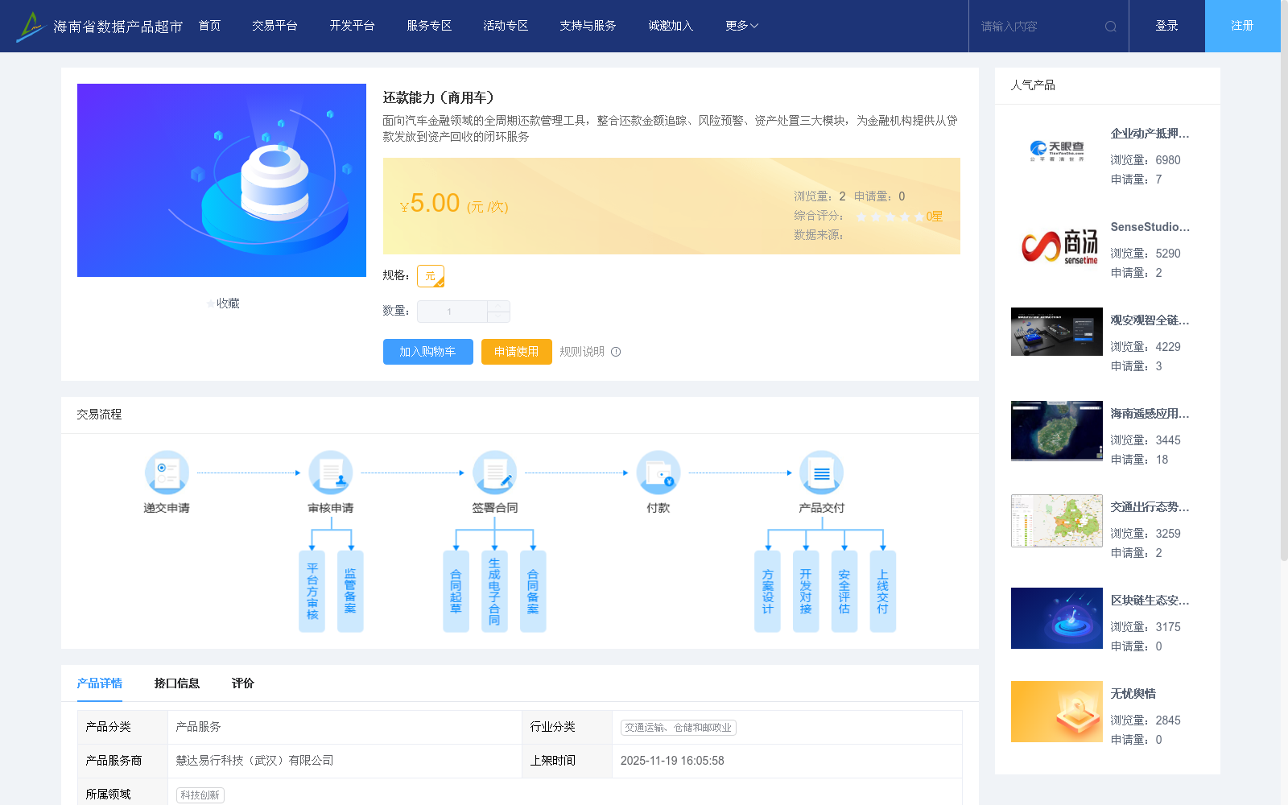Click the 加入购物车 button
The image size is (1288, 805).
[427, 352]
